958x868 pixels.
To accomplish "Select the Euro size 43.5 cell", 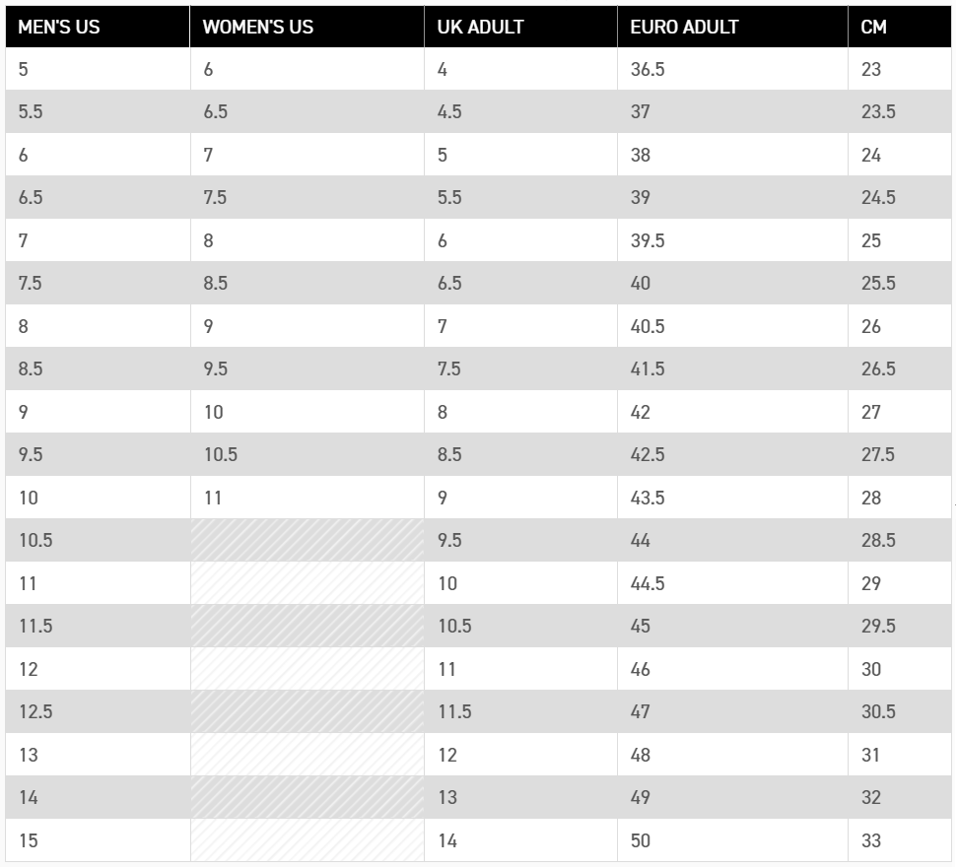I will pos(733,498).
